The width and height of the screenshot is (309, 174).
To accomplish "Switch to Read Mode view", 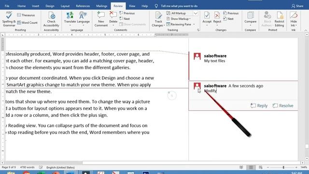I will coord(241,167).
